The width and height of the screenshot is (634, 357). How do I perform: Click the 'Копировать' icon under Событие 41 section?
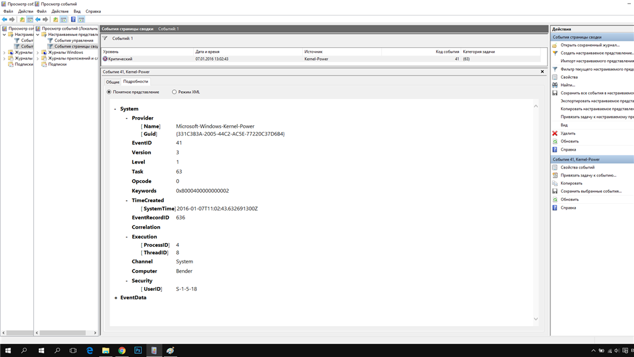tap(555, 183)
